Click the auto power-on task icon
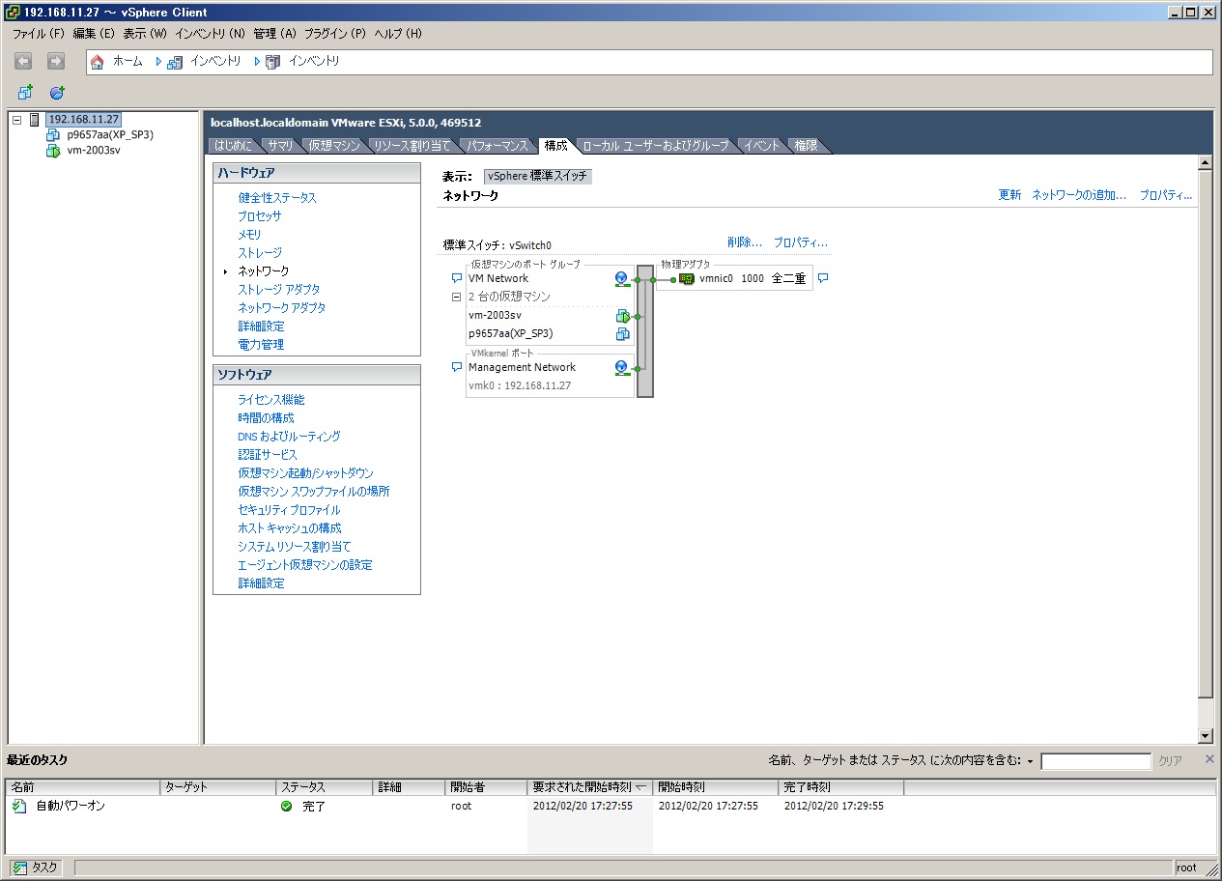Viewport: 1222px width, 881px height. (x=20, y=806)
